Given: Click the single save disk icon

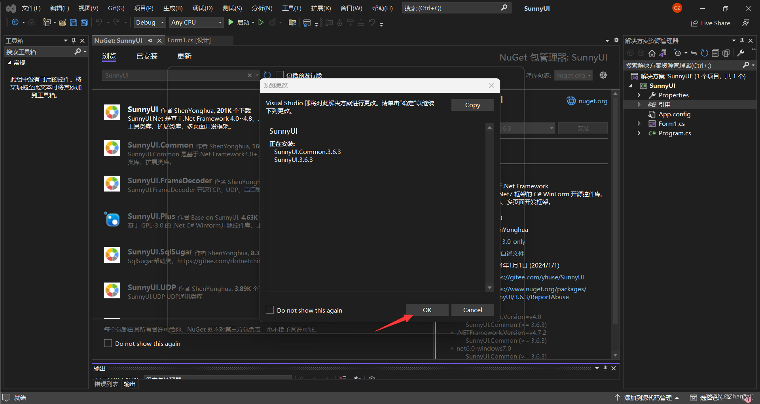Looking at the screenshot, I should coord(74,23).
